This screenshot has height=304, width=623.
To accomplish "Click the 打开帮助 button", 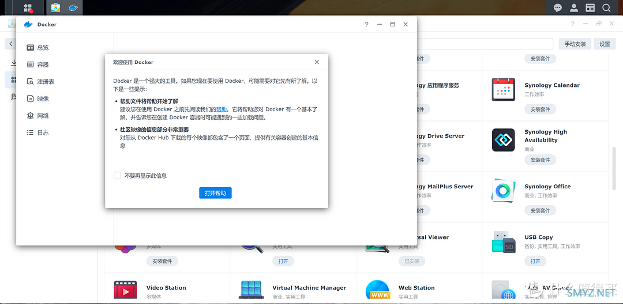I will [x=215, y=193].
